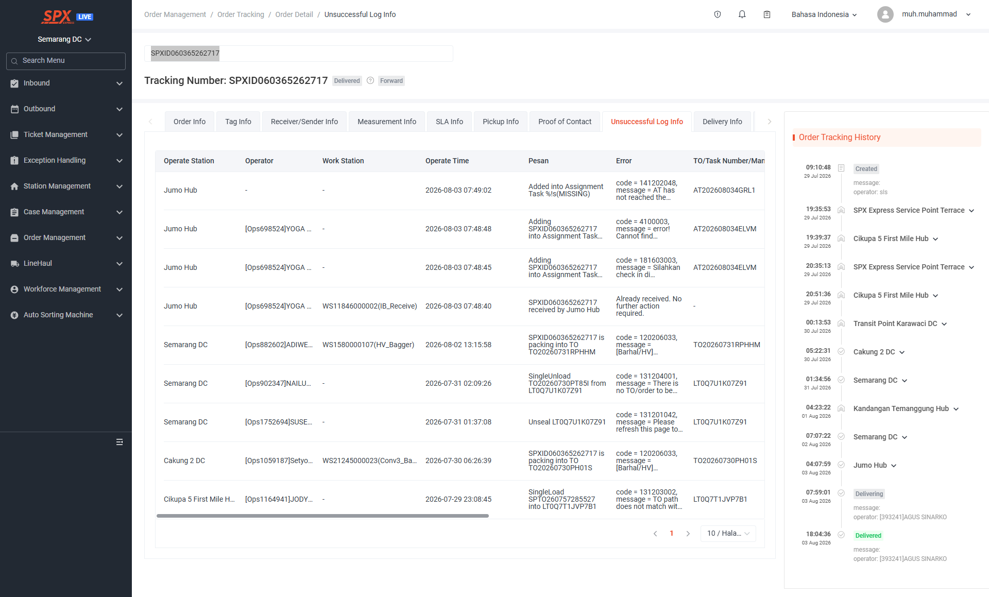Click the Order Management sidebar icon
Screen dimensions: 989x597
pyautogui.click(x=14, y=238)
